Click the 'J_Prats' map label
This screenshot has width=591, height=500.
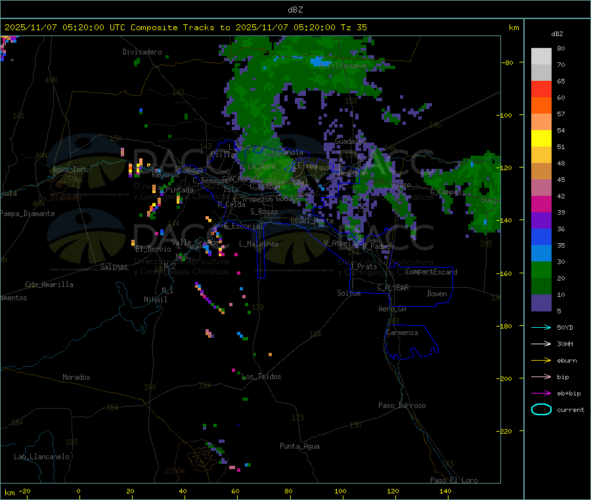pyautogui.click(x=364, y=267)
